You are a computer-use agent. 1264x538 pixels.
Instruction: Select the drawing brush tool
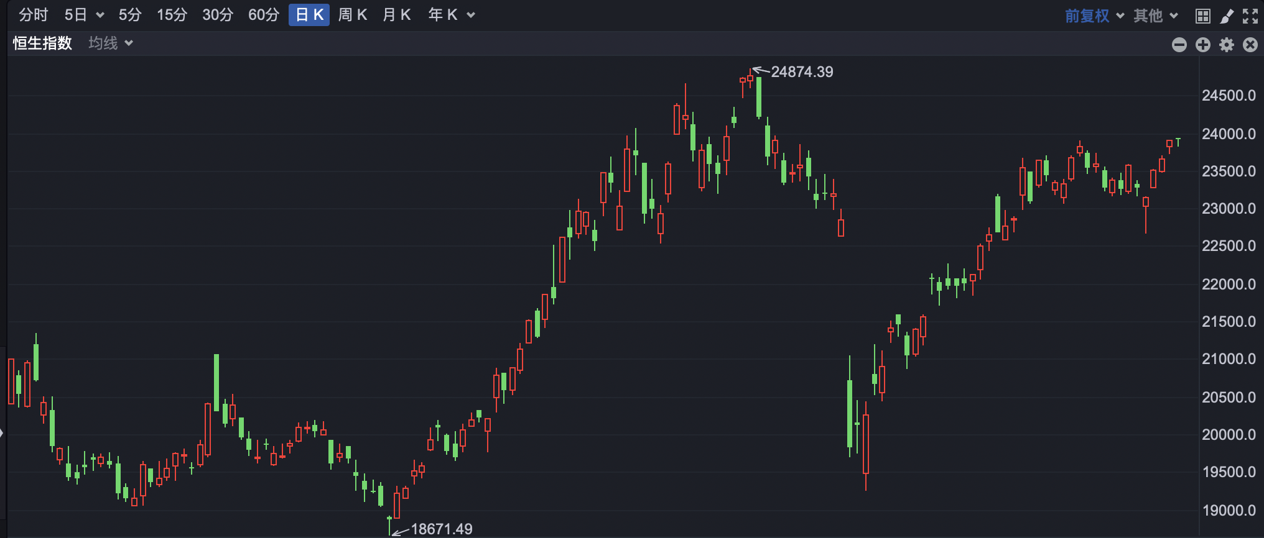click(1227, 16)
